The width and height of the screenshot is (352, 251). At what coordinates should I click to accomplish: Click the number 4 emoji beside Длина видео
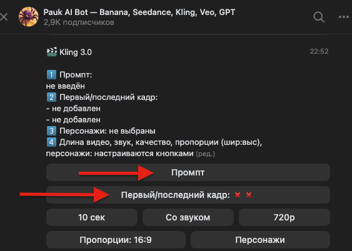[51, 142]
